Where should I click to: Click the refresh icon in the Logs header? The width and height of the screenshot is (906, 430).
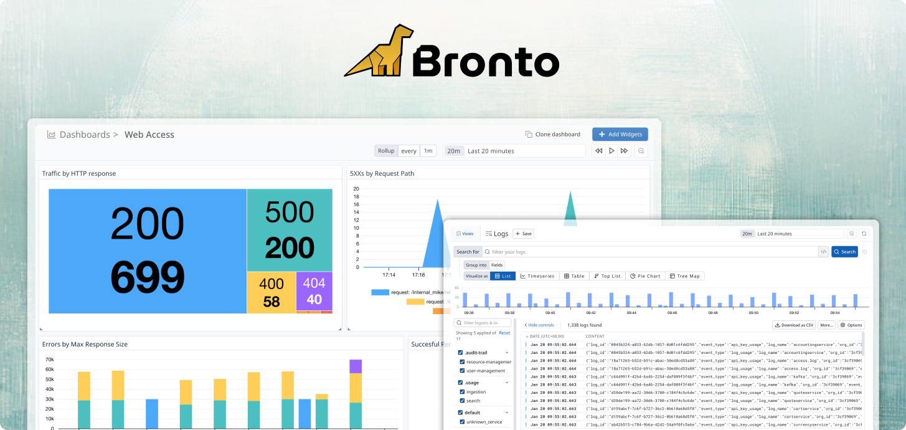click(864, 234)
